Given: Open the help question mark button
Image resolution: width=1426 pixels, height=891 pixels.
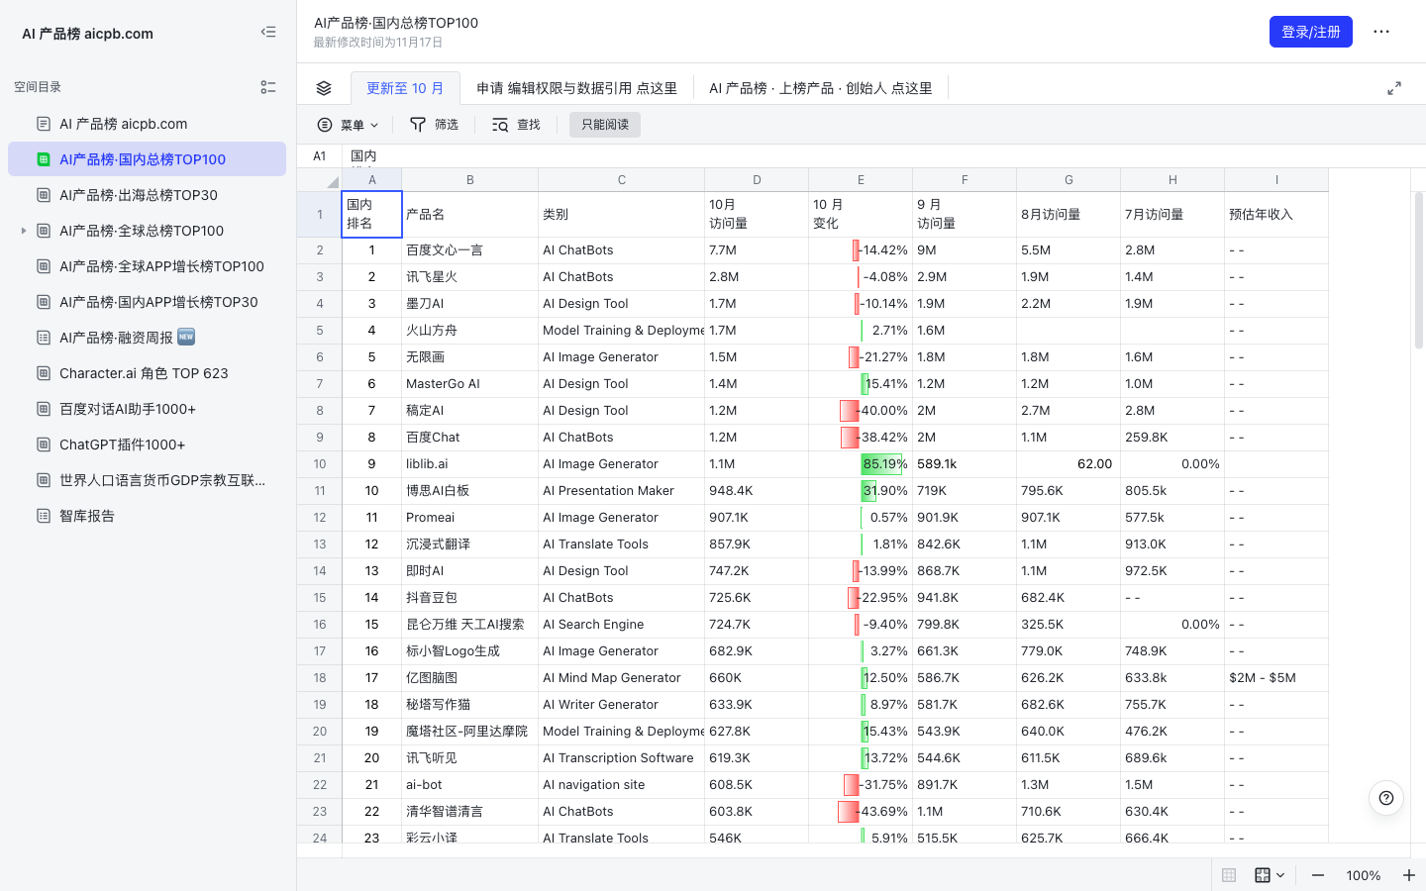Looking at the screenshot, I should point(1386,798).
